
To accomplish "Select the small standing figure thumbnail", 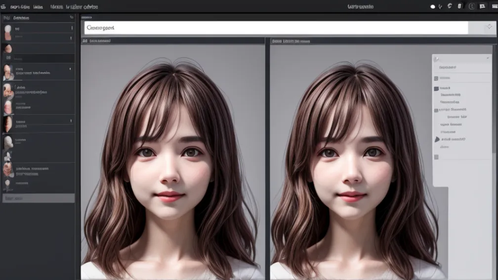I will 7,157.
